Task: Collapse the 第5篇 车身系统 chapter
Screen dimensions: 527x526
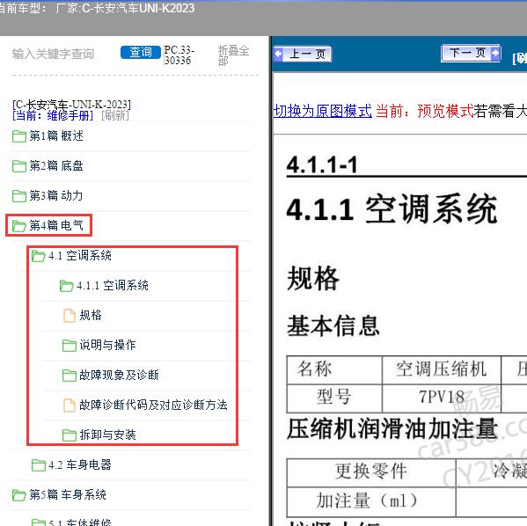Action: 68,494
